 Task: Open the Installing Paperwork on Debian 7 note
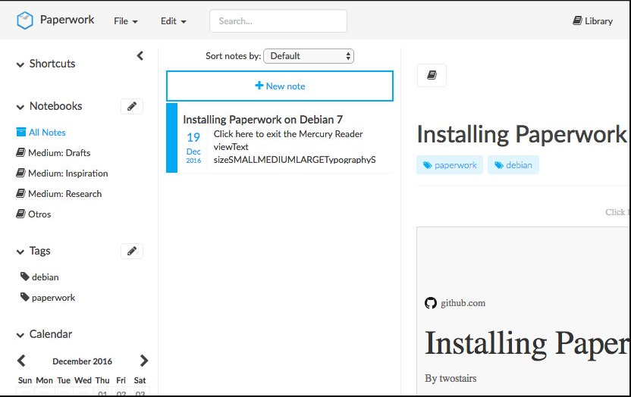tap(262, 120)
